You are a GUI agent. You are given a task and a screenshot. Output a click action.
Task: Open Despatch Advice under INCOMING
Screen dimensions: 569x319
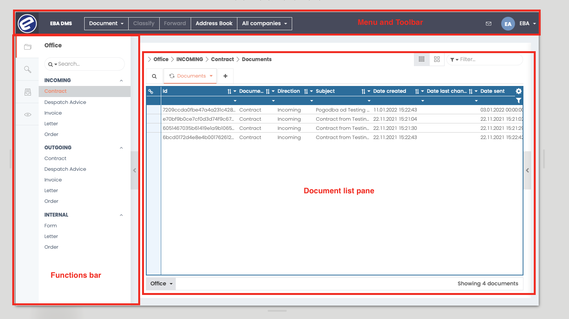pos(65,102)
